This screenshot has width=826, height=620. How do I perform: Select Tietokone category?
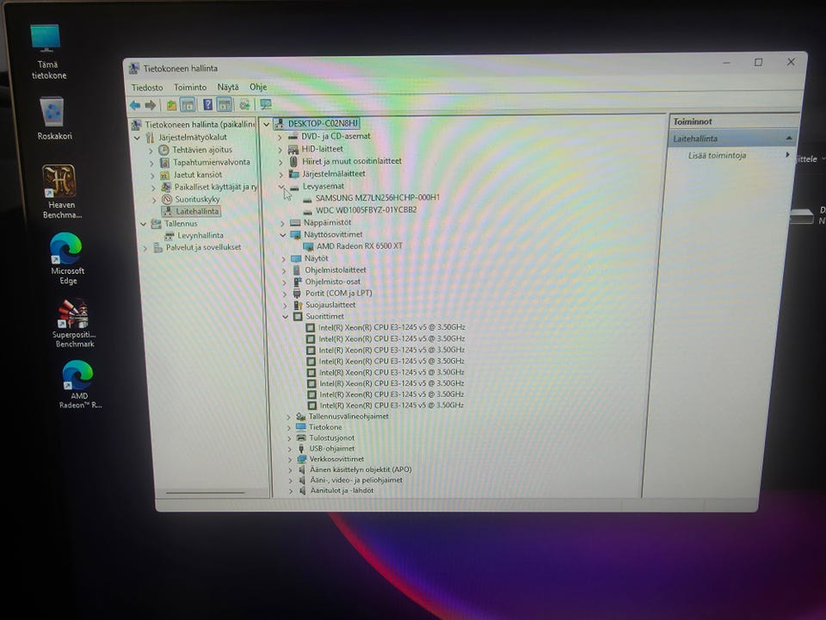coord(325,427)
